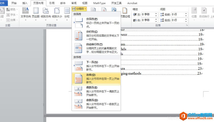Click the 自动换行 wrap text icon
Viewport: 214px width, 122px height.
pyautogui.click(x=204, y=11)
